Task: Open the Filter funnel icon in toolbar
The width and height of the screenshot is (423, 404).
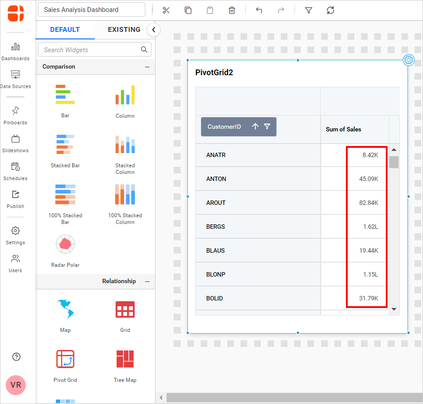Action: [309, 10]
